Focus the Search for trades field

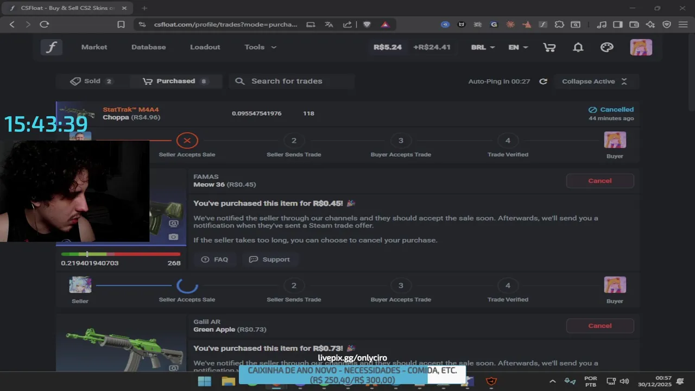292,81
